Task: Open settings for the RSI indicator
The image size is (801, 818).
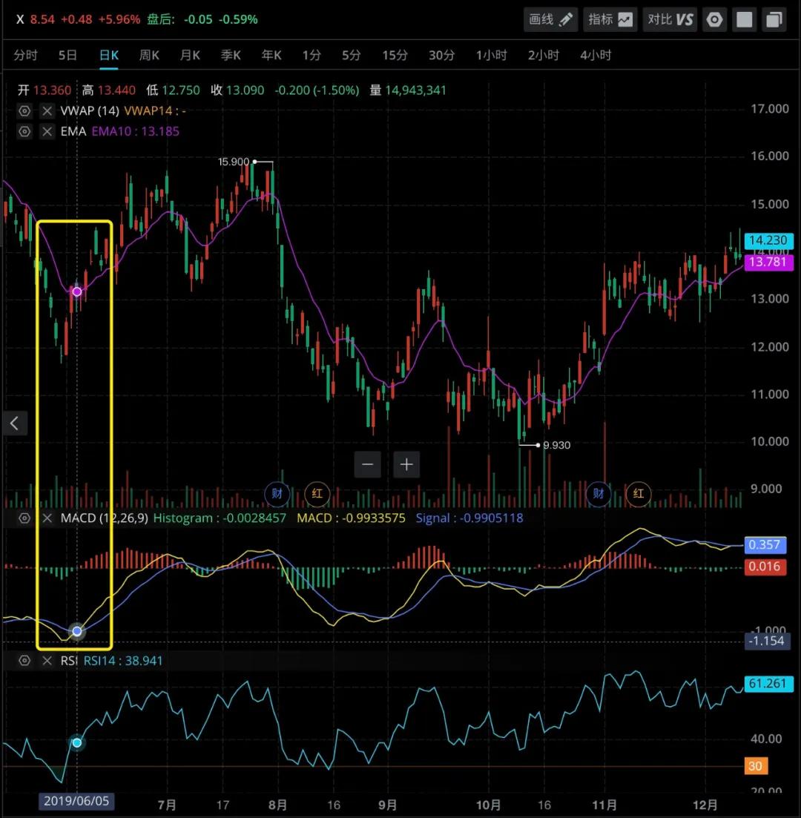Action: point(24,660)
